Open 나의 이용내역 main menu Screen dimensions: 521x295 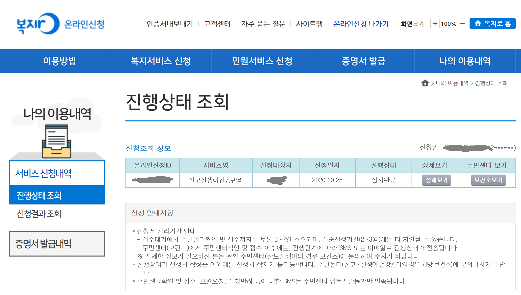[x=465, y=61]
